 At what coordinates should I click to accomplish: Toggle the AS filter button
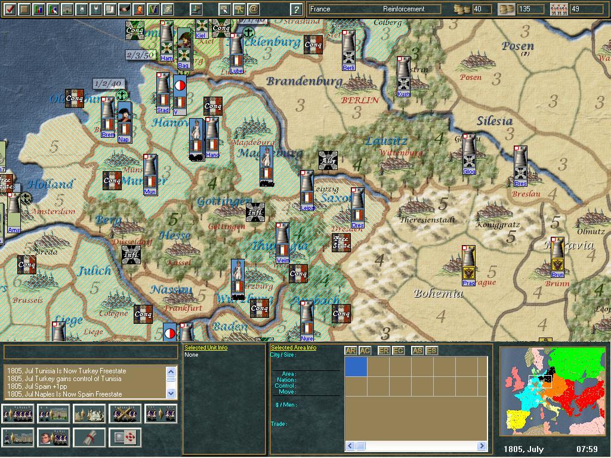417,351
